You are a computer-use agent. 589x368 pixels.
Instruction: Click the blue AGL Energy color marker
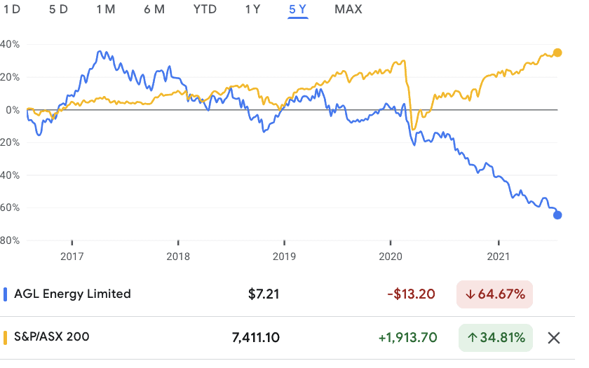(6, 294)
